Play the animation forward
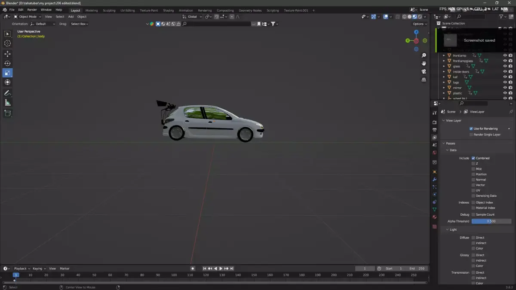The image size is (516, 290). pyautogui.click(x=221, y=269)
